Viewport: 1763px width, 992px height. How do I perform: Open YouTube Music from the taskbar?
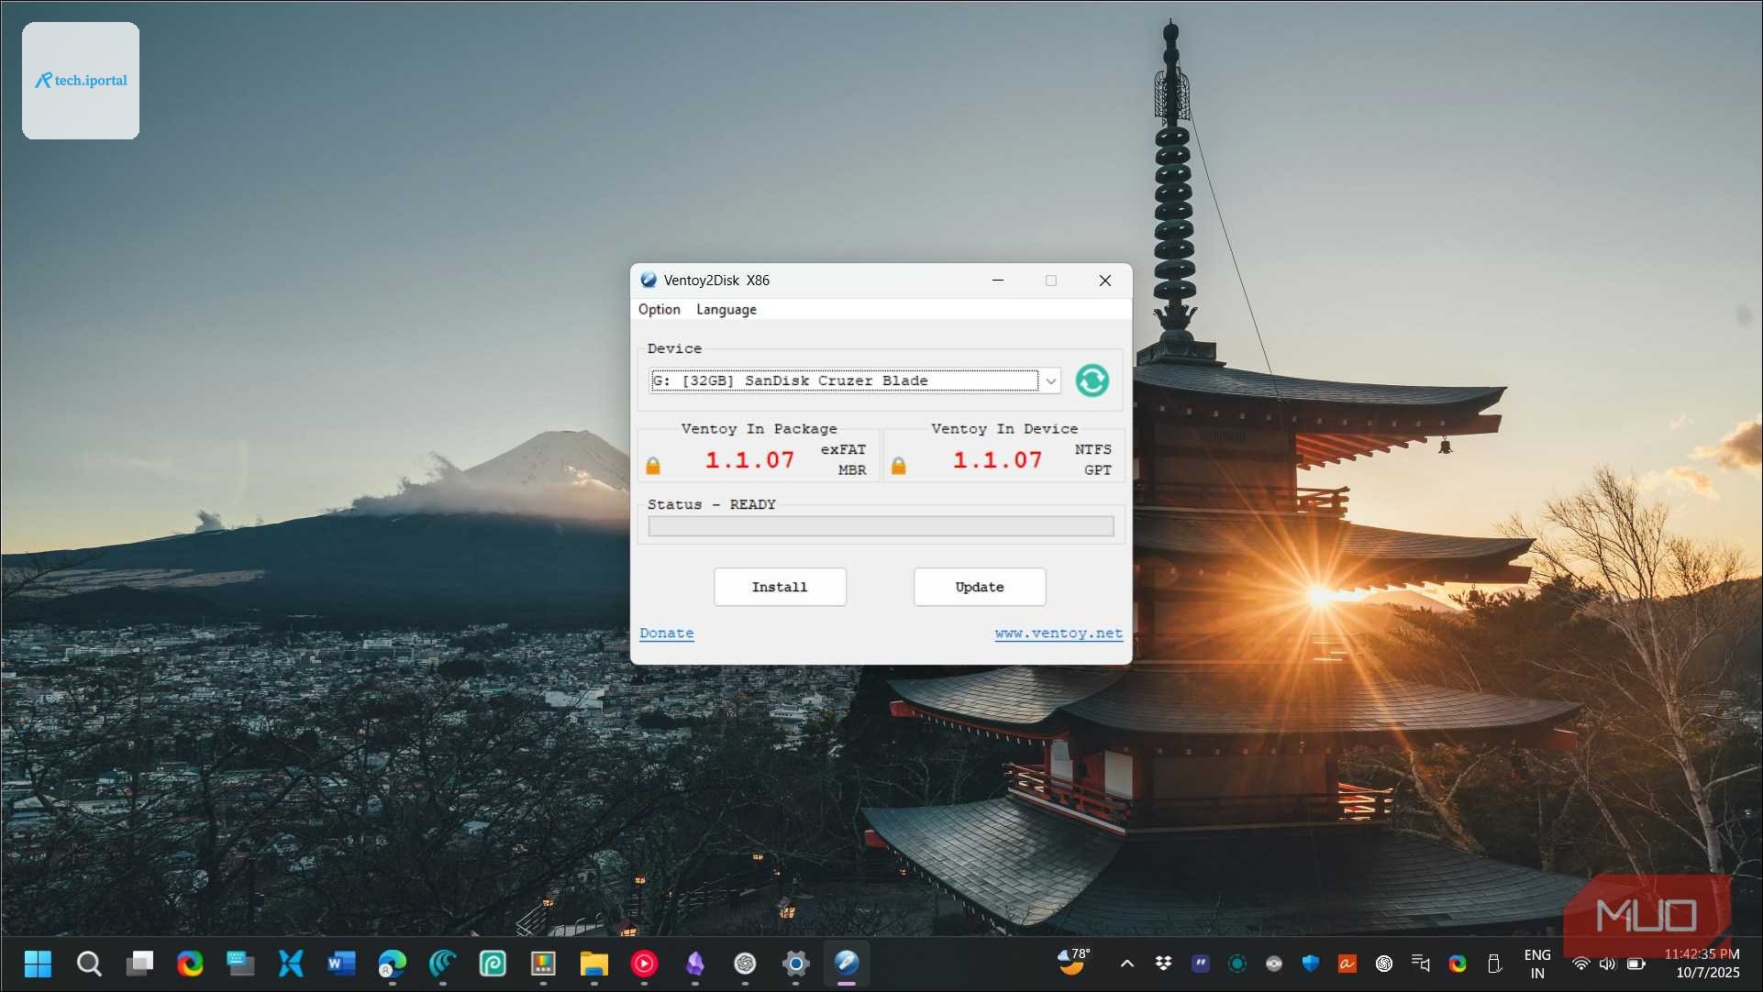coord(644,964)
